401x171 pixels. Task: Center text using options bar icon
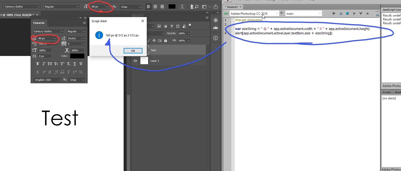155,7
